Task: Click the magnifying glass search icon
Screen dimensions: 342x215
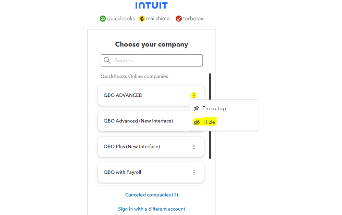Action: [107, 61]
